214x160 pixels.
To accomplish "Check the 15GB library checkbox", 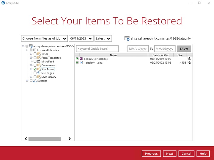I will [35, 54].
